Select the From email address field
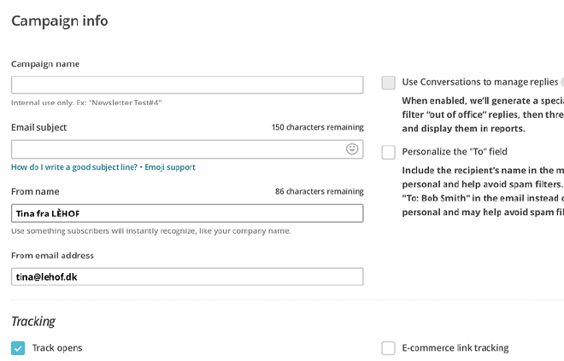Viewport: 564px width, 361px height. pyautogui.click(x=186, y=277)
